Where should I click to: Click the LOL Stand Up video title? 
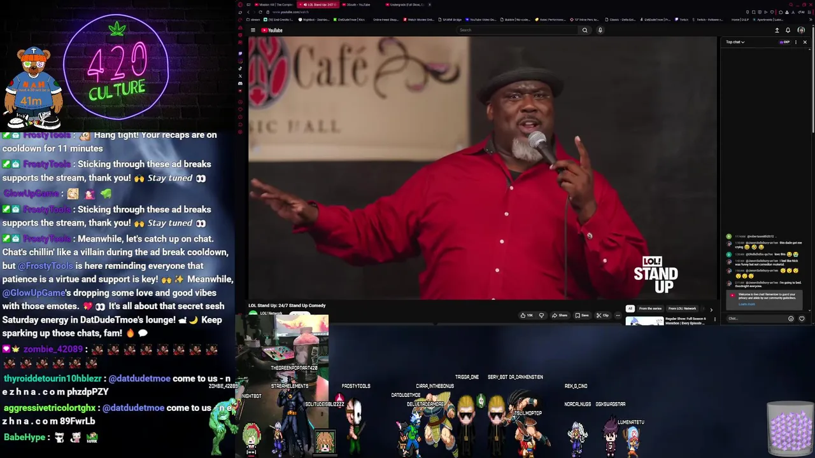(x=287, y=305)
